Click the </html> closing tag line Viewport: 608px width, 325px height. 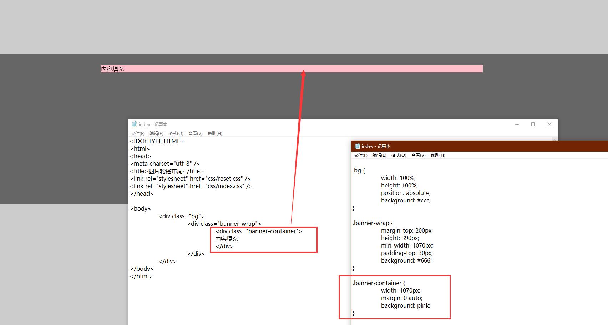point(141,276)
